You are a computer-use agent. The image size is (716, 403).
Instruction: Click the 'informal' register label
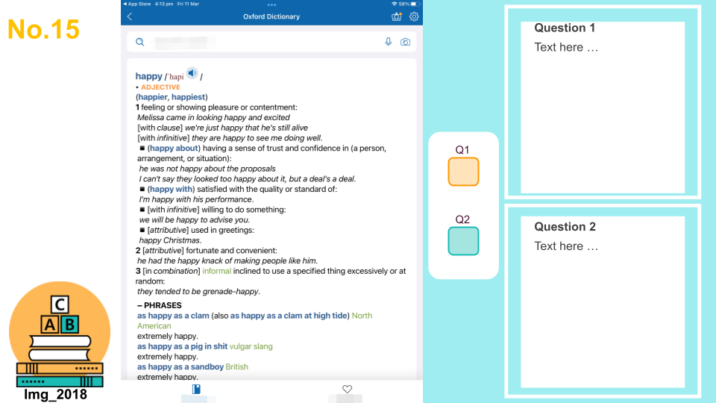pos(216,271)
